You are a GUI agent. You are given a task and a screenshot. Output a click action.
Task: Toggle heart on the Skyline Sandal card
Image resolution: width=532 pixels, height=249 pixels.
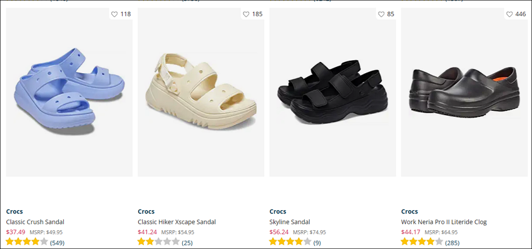tap(381, 14)
